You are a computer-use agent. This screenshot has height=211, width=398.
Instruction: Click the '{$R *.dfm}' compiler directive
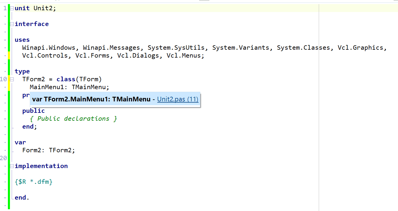click(x=34, y=182)
